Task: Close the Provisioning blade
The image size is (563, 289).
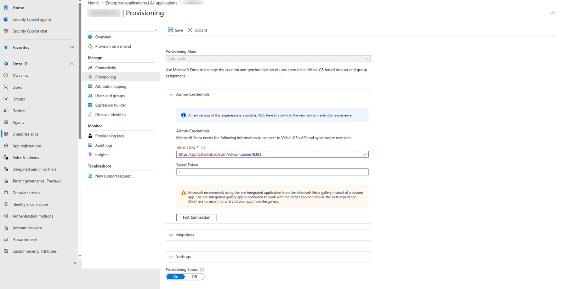Action: pos(552,13)
